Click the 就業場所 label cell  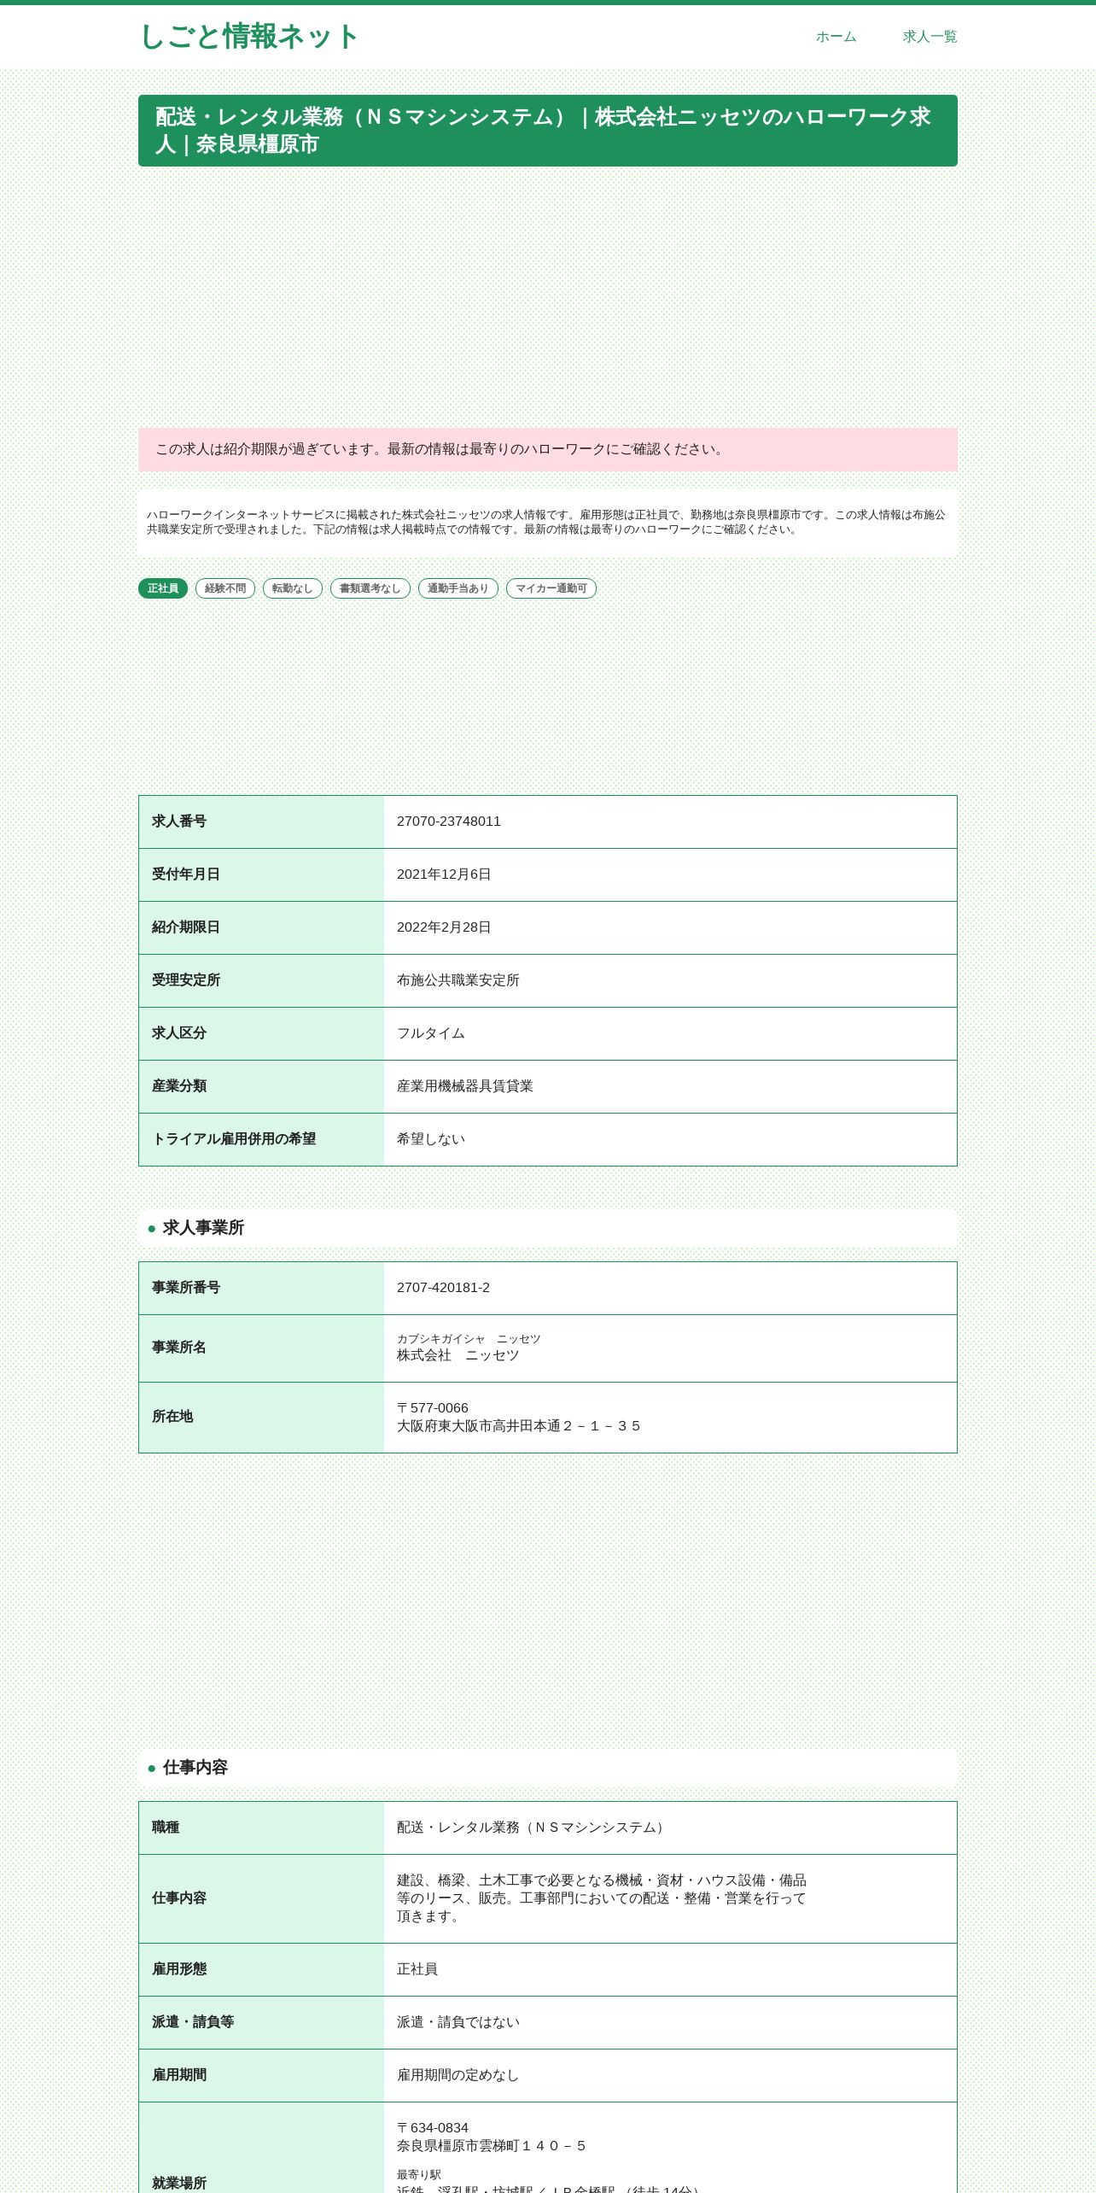tap(261, 2148)
